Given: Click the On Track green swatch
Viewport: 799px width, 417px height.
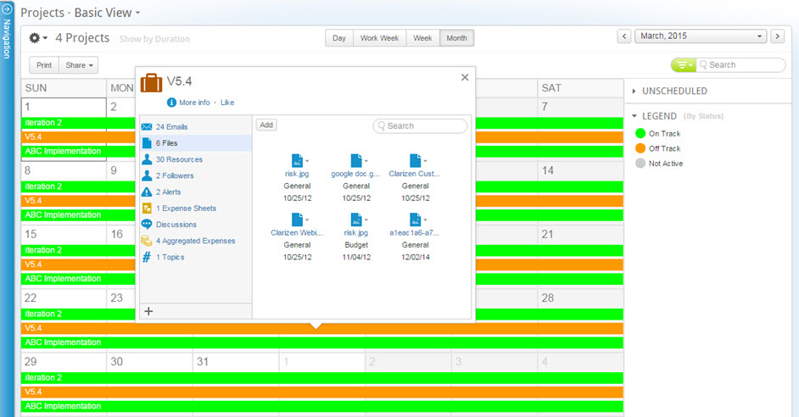Looking at the screenshot, I should 640,133.
